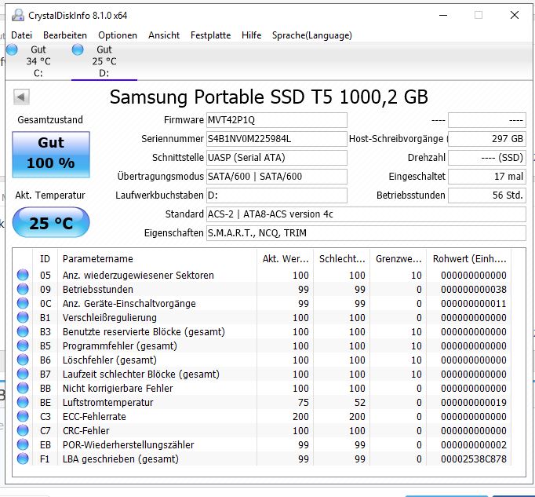Click status orb in row BE Luftstromtemperatur
Image resolution: width=535 pixels, height=497 pixels.
(x=23, y=402)
